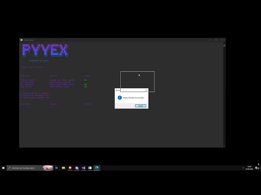Click the blue info icon in dialog
Viewport: 261px width, 195px height.
click(119, 97)
